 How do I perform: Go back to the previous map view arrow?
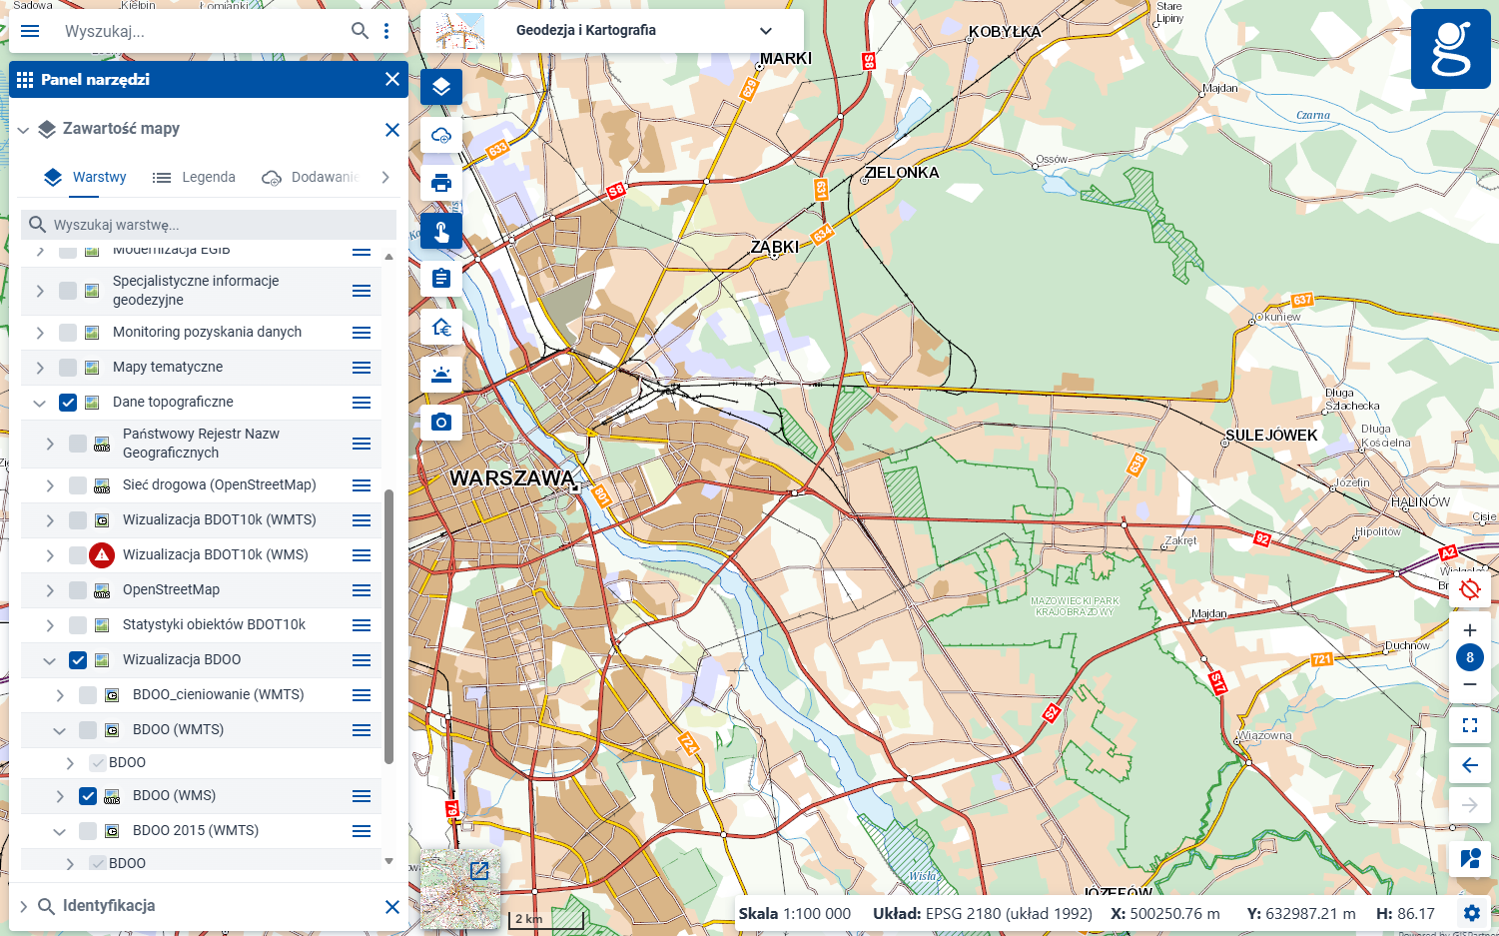tap(1470, 765)
